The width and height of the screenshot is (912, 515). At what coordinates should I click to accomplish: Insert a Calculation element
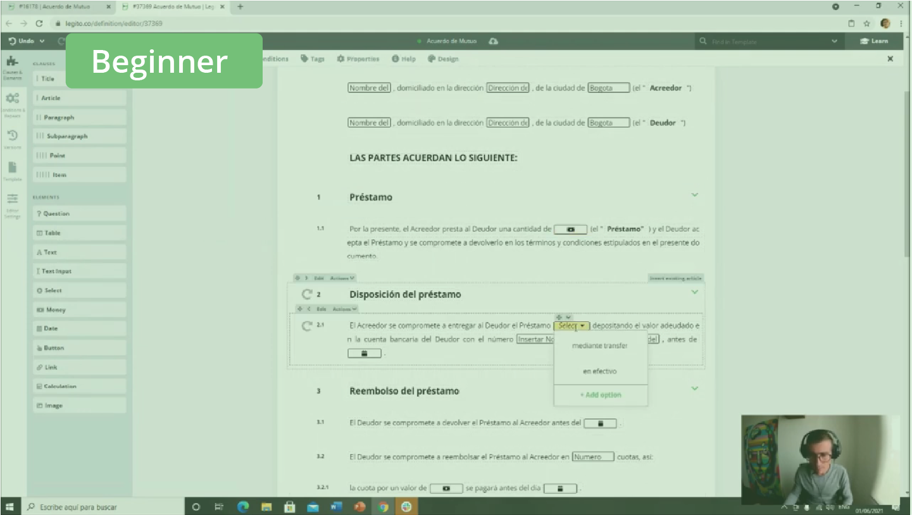pyautogui.click(x=78, y=385)
